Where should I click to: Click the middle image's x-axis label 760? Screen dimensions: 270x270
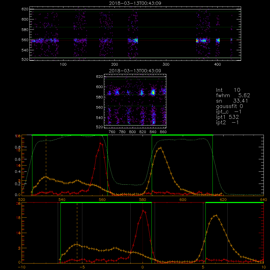(x=112, y=132)
